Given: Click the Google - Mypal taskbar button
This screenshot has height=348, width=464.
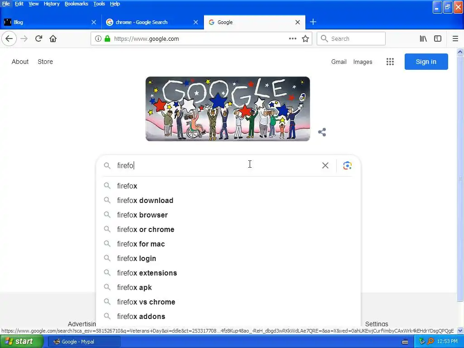Looking at the screenshot, I should (84, 342).
